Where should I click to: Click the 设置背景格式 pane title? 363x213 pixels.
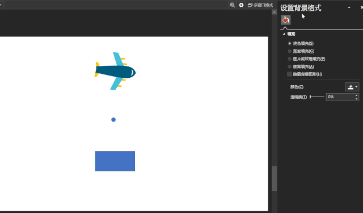click(x=301, y=8)
